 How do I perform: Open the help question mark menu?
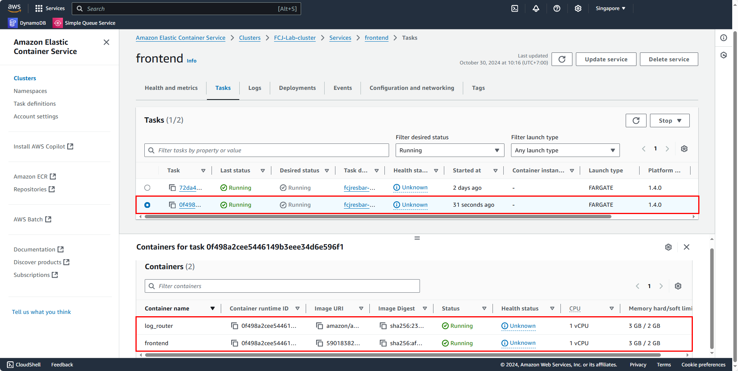[557, 8]
